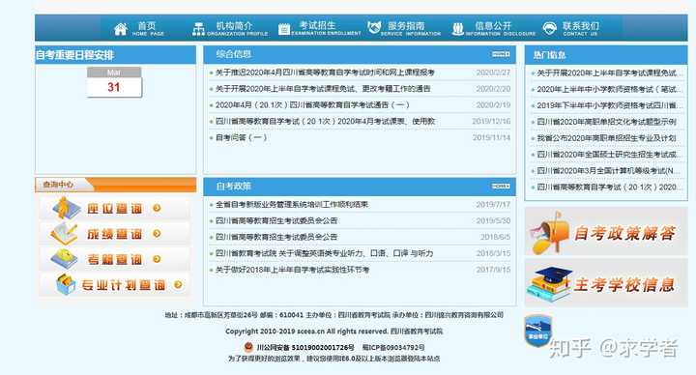
Task: Open hot item 四川省2020年3月全国计算机等级考试
Action: 609,171
